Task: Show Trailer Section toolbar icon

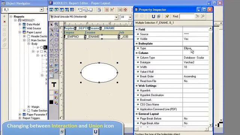Action: tap(91, 10)
